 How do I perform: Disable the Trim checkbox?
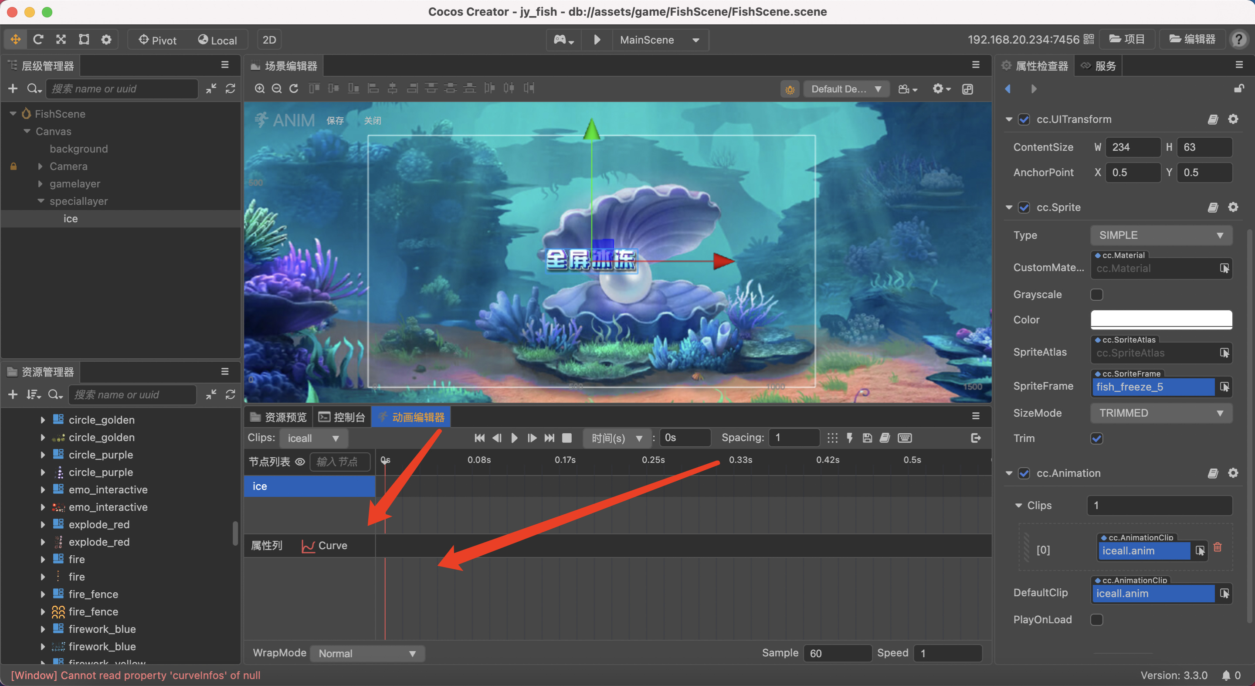click(x=1096, y=438)
